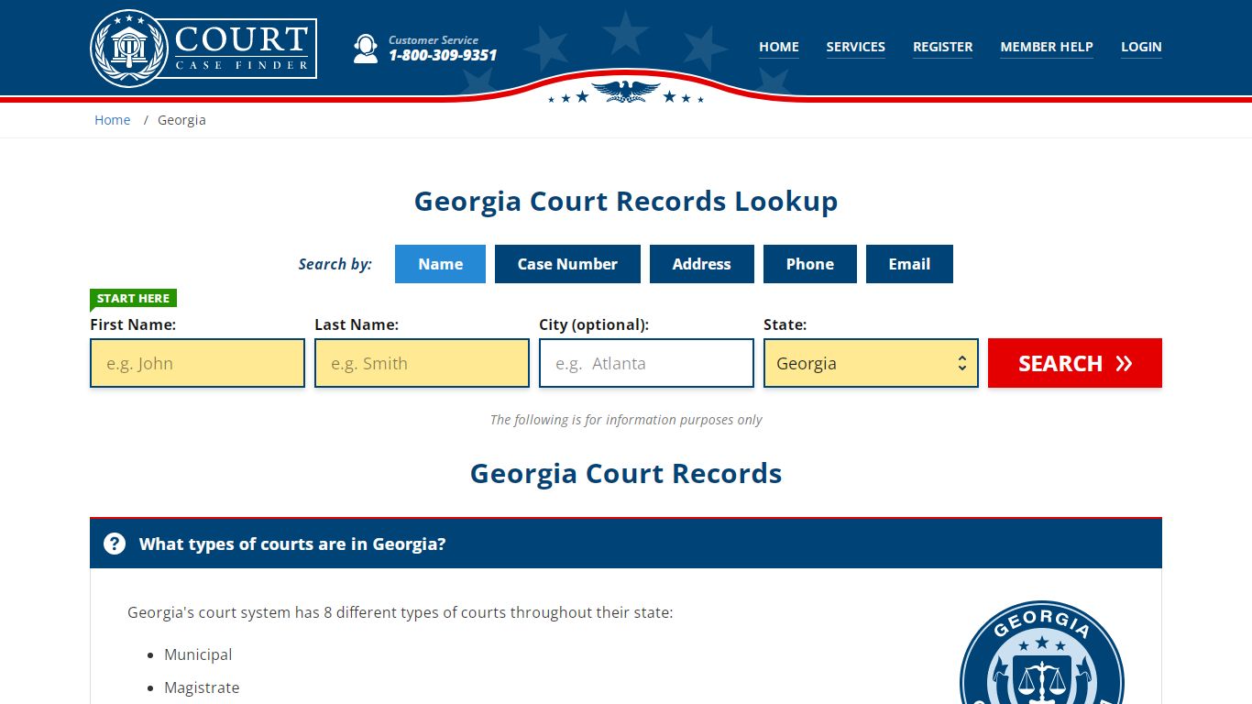Image resolution: width=1252 pixels, height=704 pixels.
Task: Switch to Case Number search tab
Action: [567, 264]
